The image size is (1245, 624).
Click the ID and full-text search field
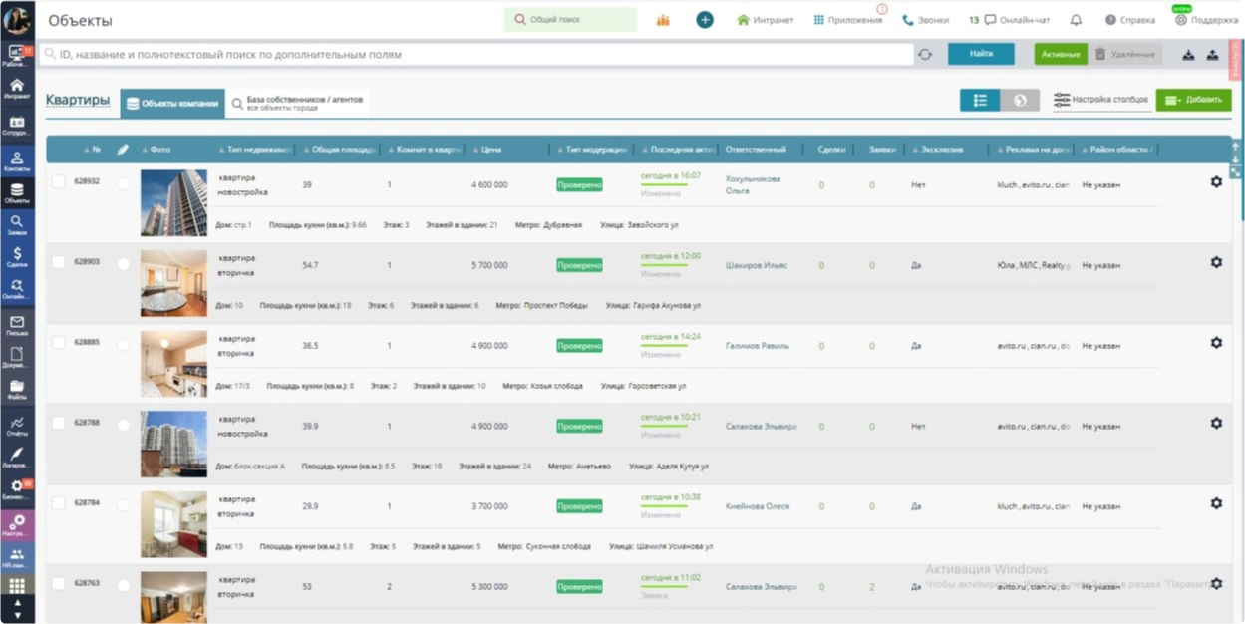478,55
